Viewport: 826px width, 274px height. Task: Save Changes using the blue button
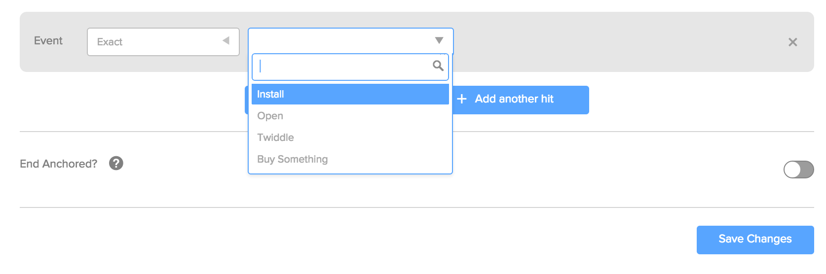click(755, 240)
